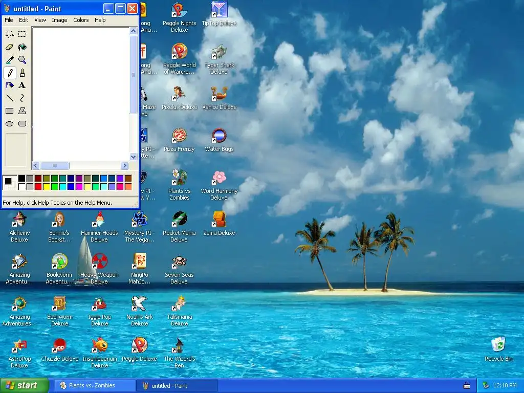Choose the straight Line tool
Image resolution: width=524 pixels, height=393 pixels.
click(x=10, y=98)
